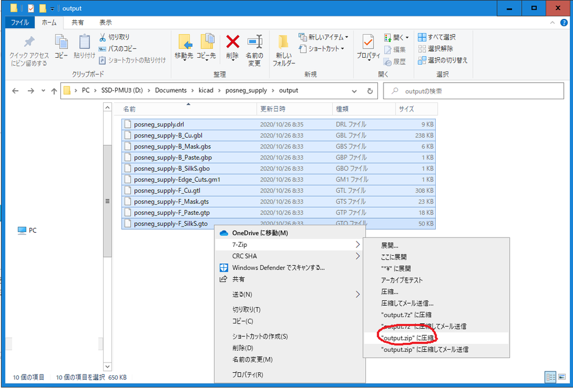
Task: Expand the Send To (送る) submenu
Action: (x=358, y=295)
